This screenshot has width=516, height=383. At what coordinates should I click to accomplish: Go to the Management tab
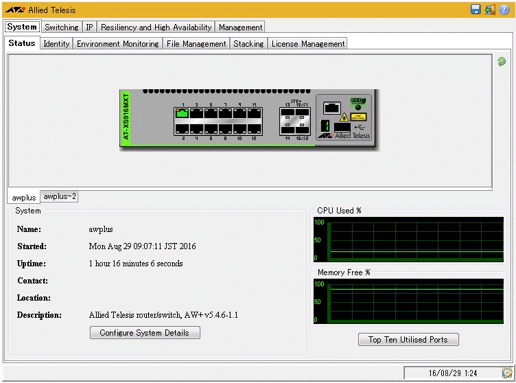240,27
